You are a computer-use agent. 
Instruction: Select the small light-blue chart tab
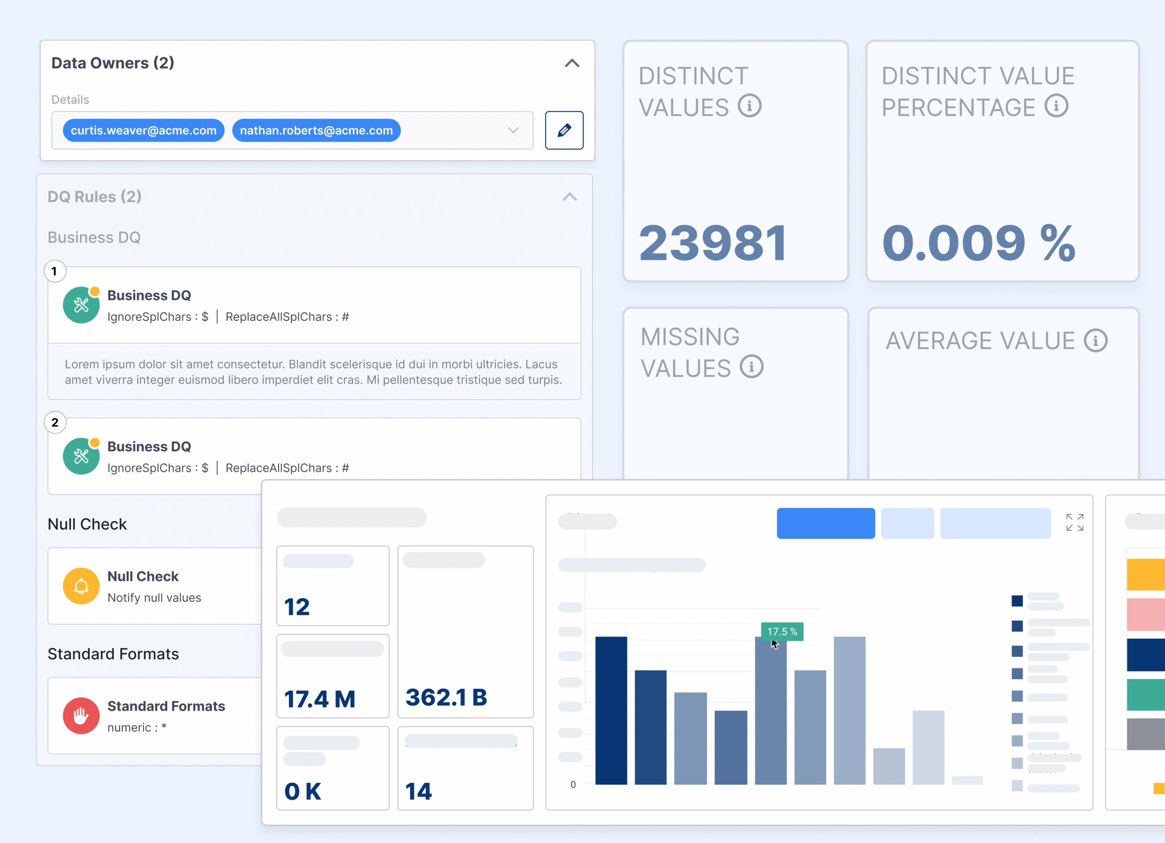(x=907, y=523)
